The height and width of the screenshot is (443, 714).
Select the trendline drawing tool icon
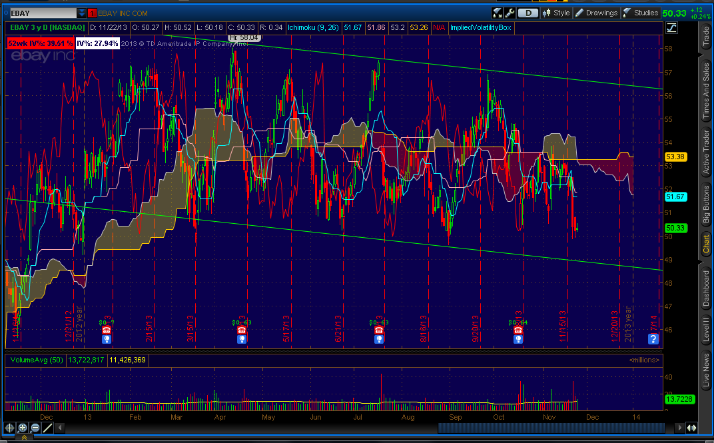tap(48, 428)
